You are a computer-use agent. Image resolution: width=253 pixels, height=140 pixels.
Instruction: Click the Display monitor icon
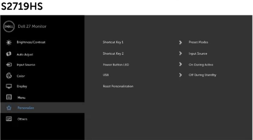(x=9, y=86)
